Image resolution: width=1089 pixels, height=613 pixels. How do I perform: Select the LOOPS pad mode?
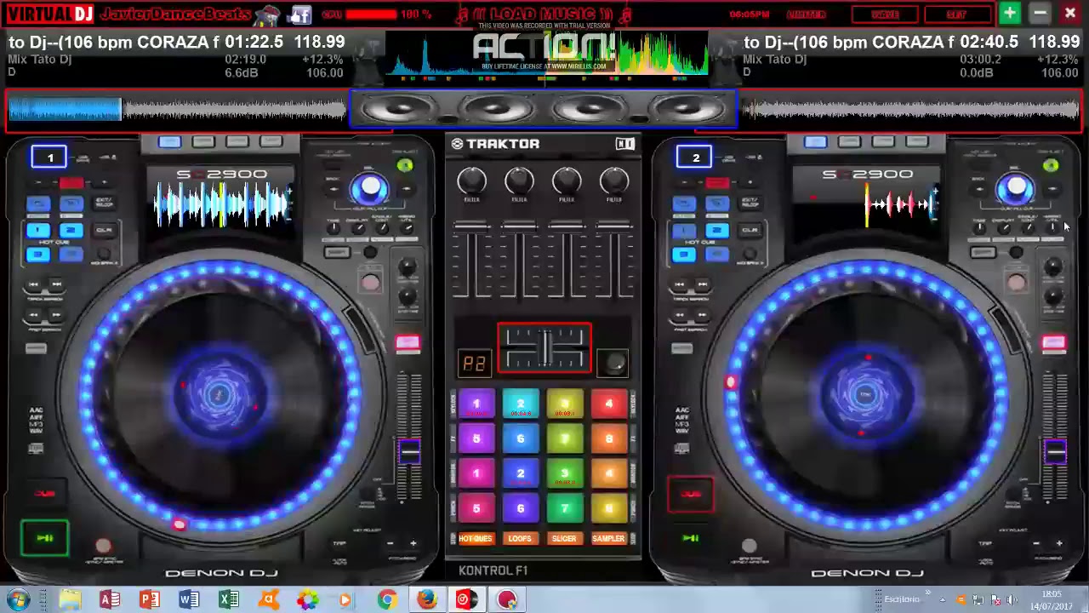coord(520,539)
